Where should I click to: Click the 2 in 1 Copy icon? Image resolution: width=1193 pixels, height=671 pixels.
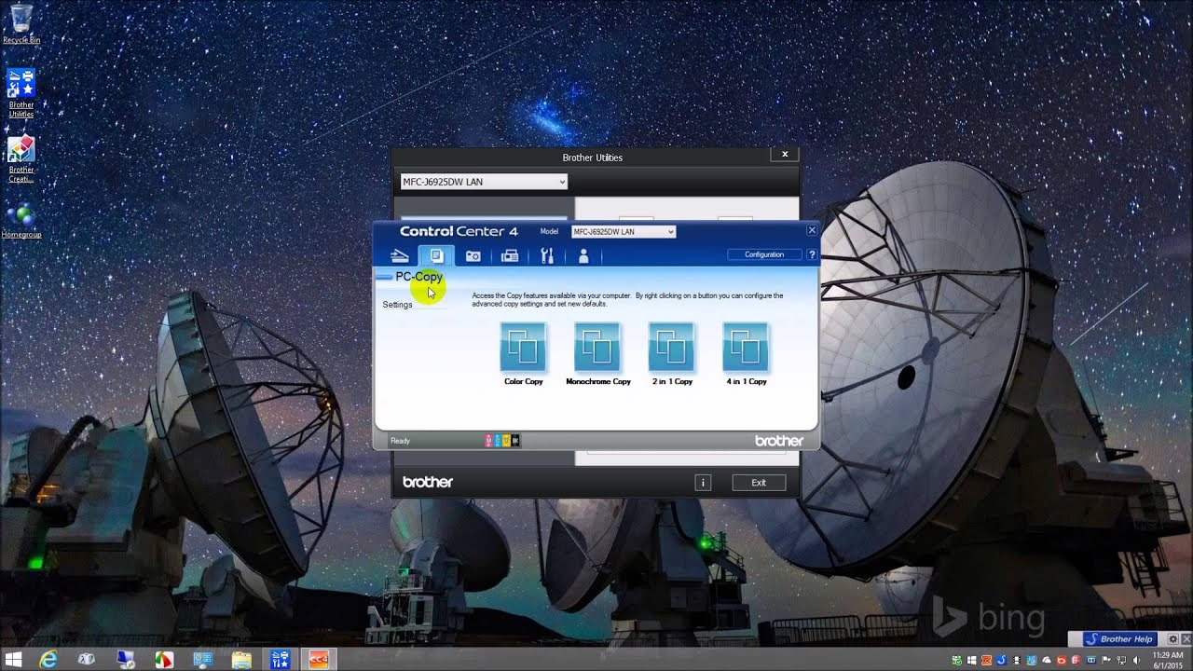[x=671, y=347]
